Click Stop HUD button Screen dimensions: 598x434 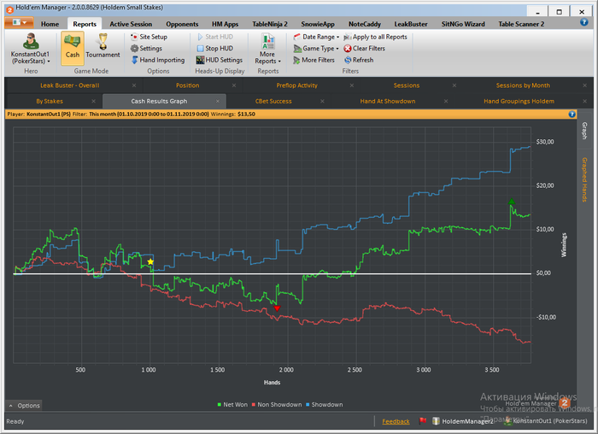(214, 49)
